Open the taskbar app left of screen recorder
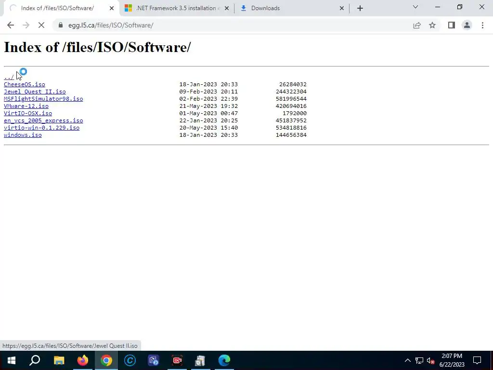This screenshot has height=370, width=493. click(x=154, y=360)
